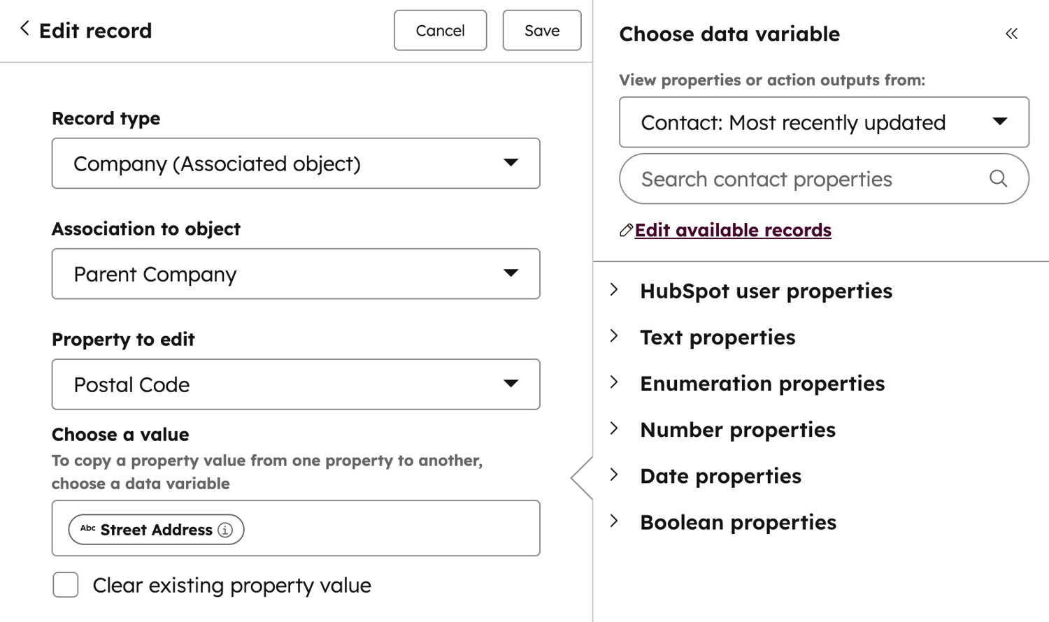
Task: Open the Property to edit dropdown
Action: click(295, 384)
